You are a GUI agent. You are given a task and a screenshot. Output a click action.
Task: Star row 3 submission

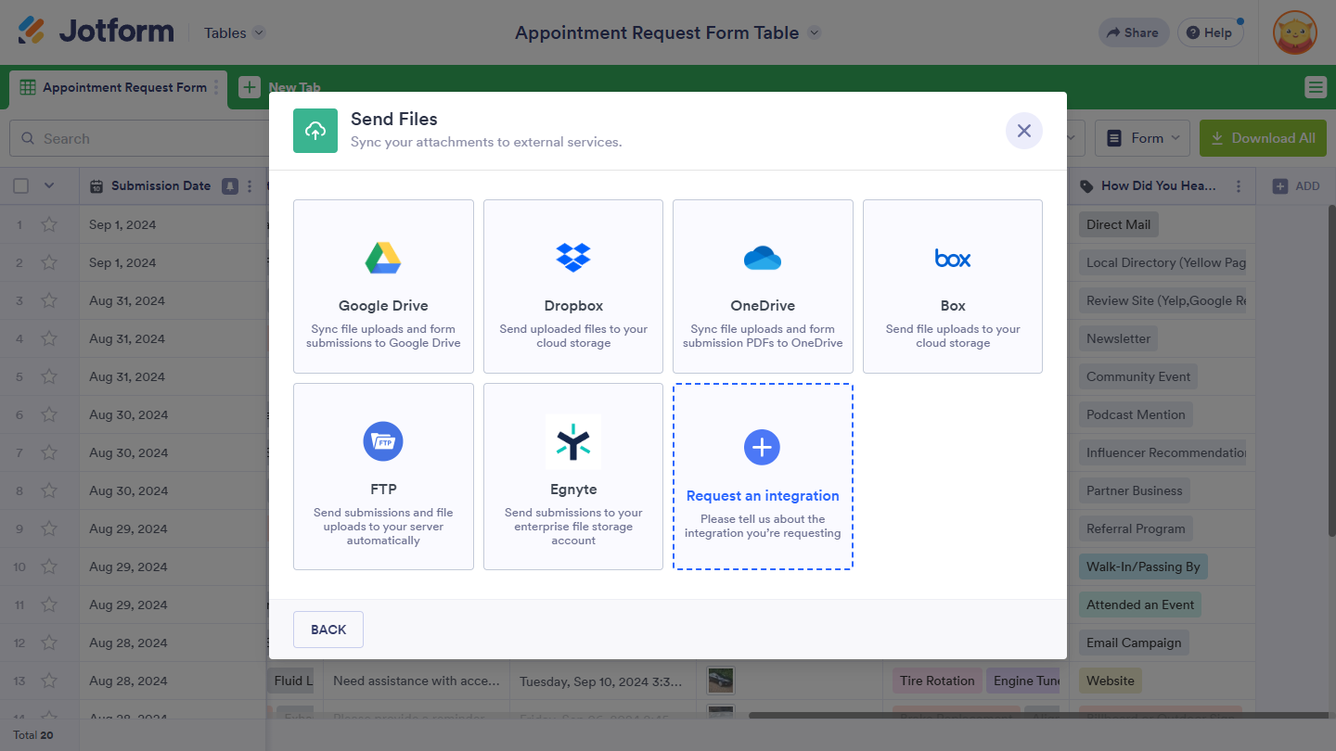(x=49, y=300)
